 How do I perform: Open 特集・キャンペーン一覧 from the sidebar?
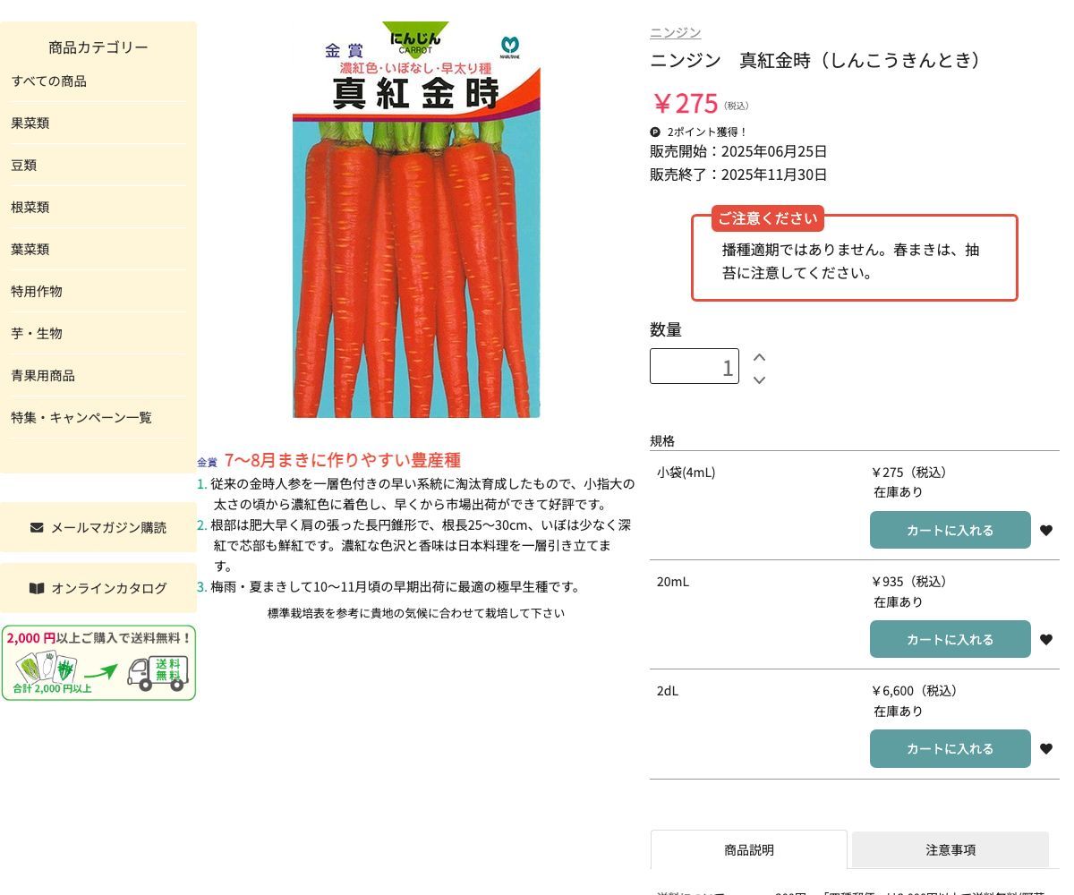pos(81,417)
